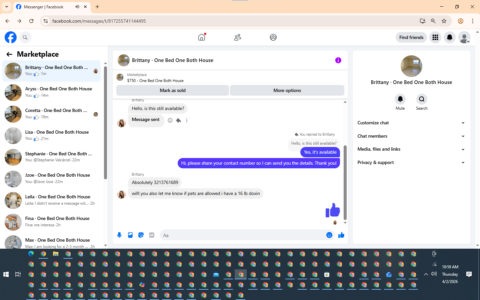Click the Mark as sold button

[x=173, y=90]
